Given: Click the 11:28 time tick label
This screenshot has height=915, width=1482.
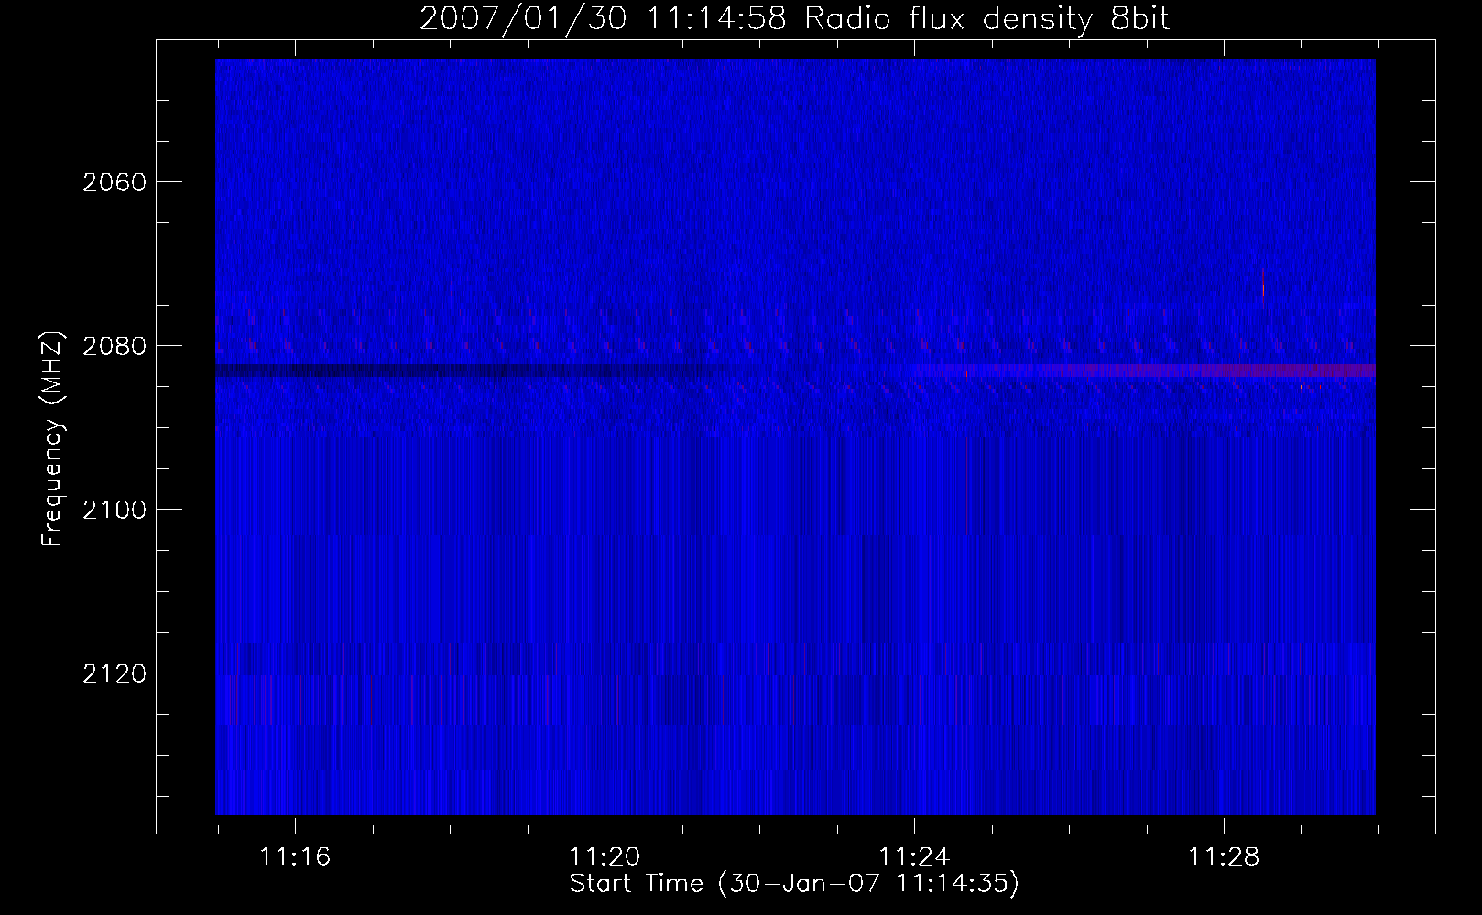Looking at the screenshot, I should tap(1225, 857).
